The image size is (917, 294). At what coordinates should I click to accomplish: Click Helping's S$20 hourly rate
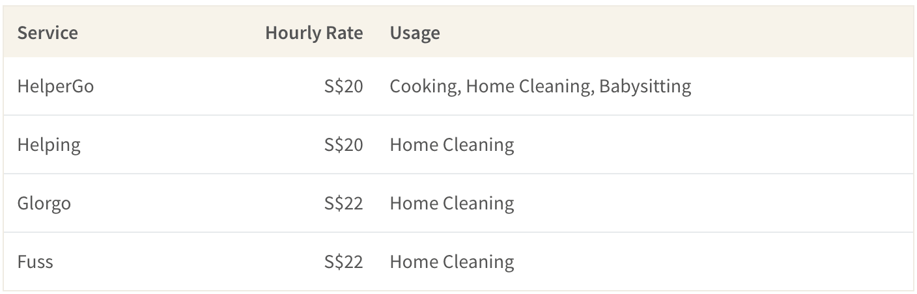(343, 144)
